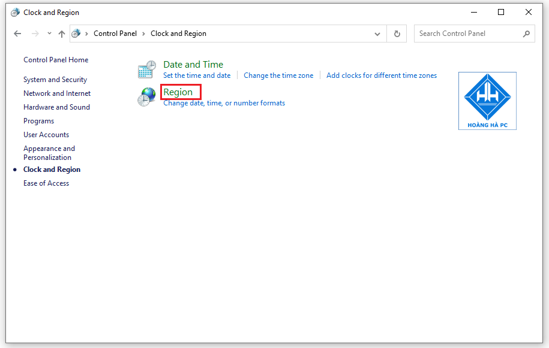Open Change date, time, or number formats
This screenshot has height=348, width=549.
coord(224,103)
